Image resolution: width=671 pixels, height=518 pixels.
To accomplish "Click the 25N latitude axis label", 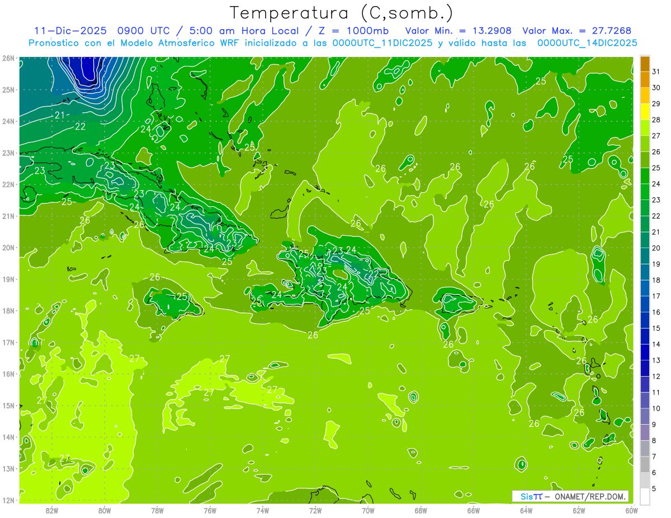I will pos(8,90).
